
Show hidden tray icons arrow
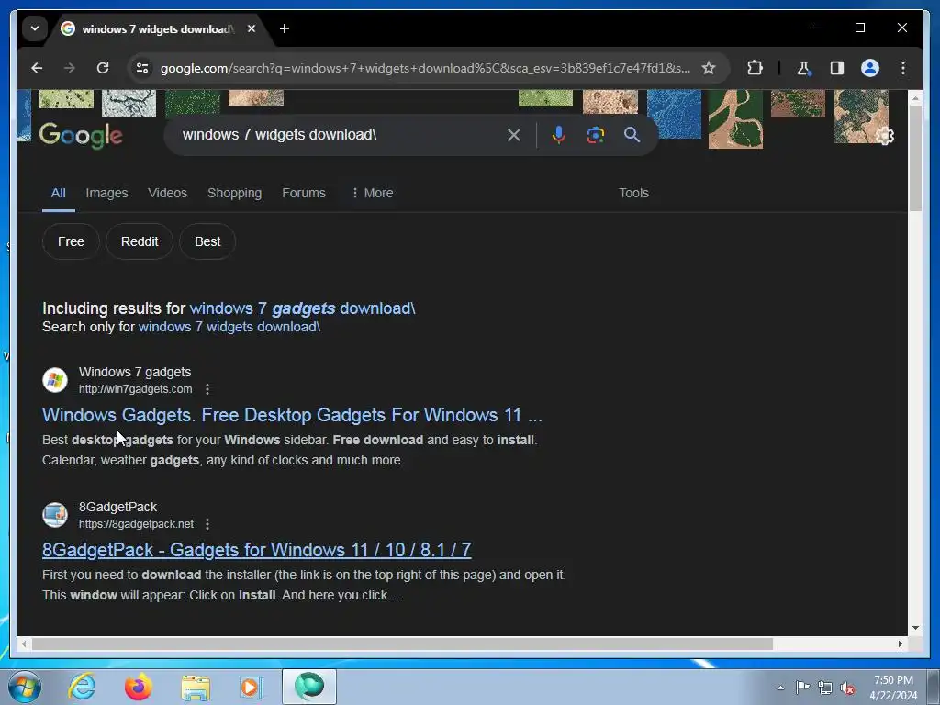780,688
